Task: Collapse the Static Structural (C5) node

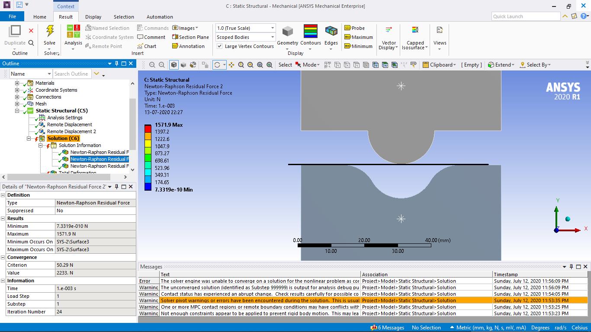Action: (x=17, y=111)
